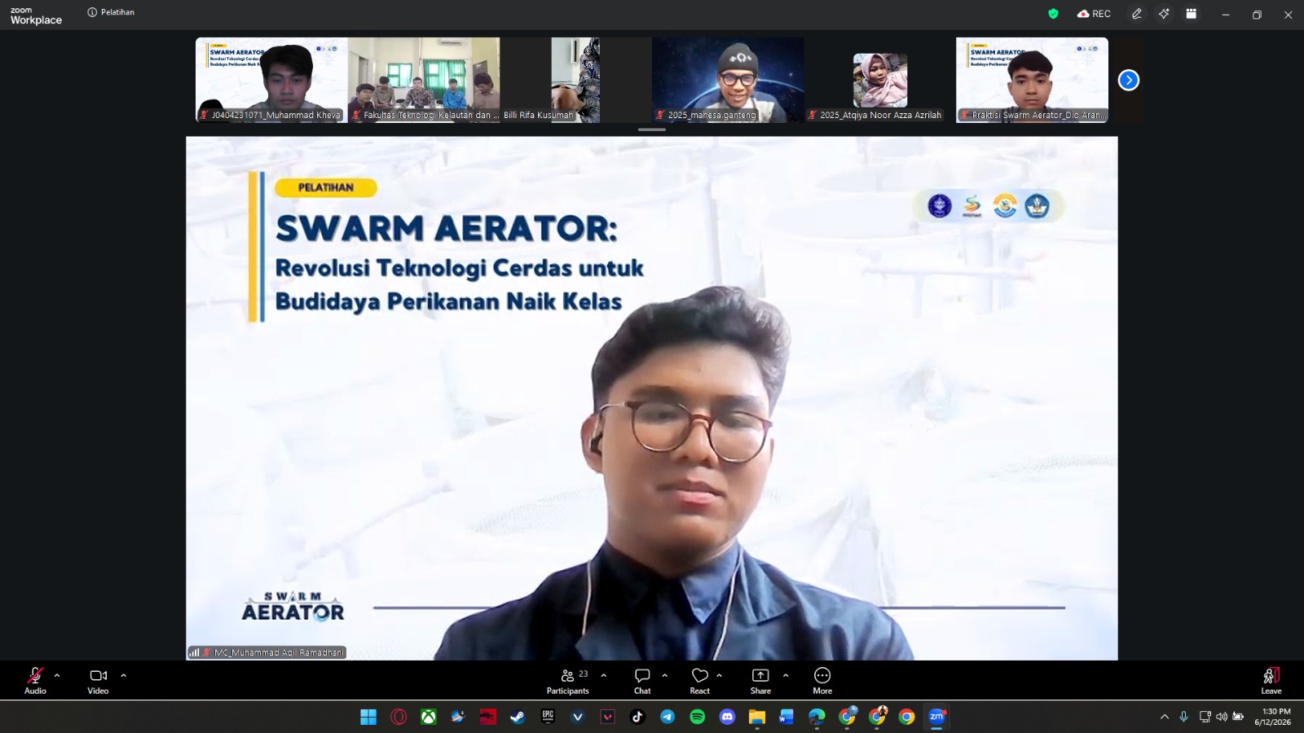Open system volume control in tray
Image resolution: width=1304 pixels, height=733 pixels.
(x=1221, y=717)
